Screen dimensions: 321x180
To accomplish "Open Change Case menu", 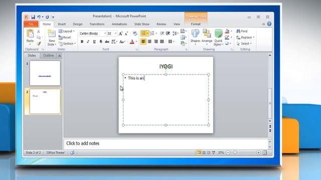I will click(122, 41).
